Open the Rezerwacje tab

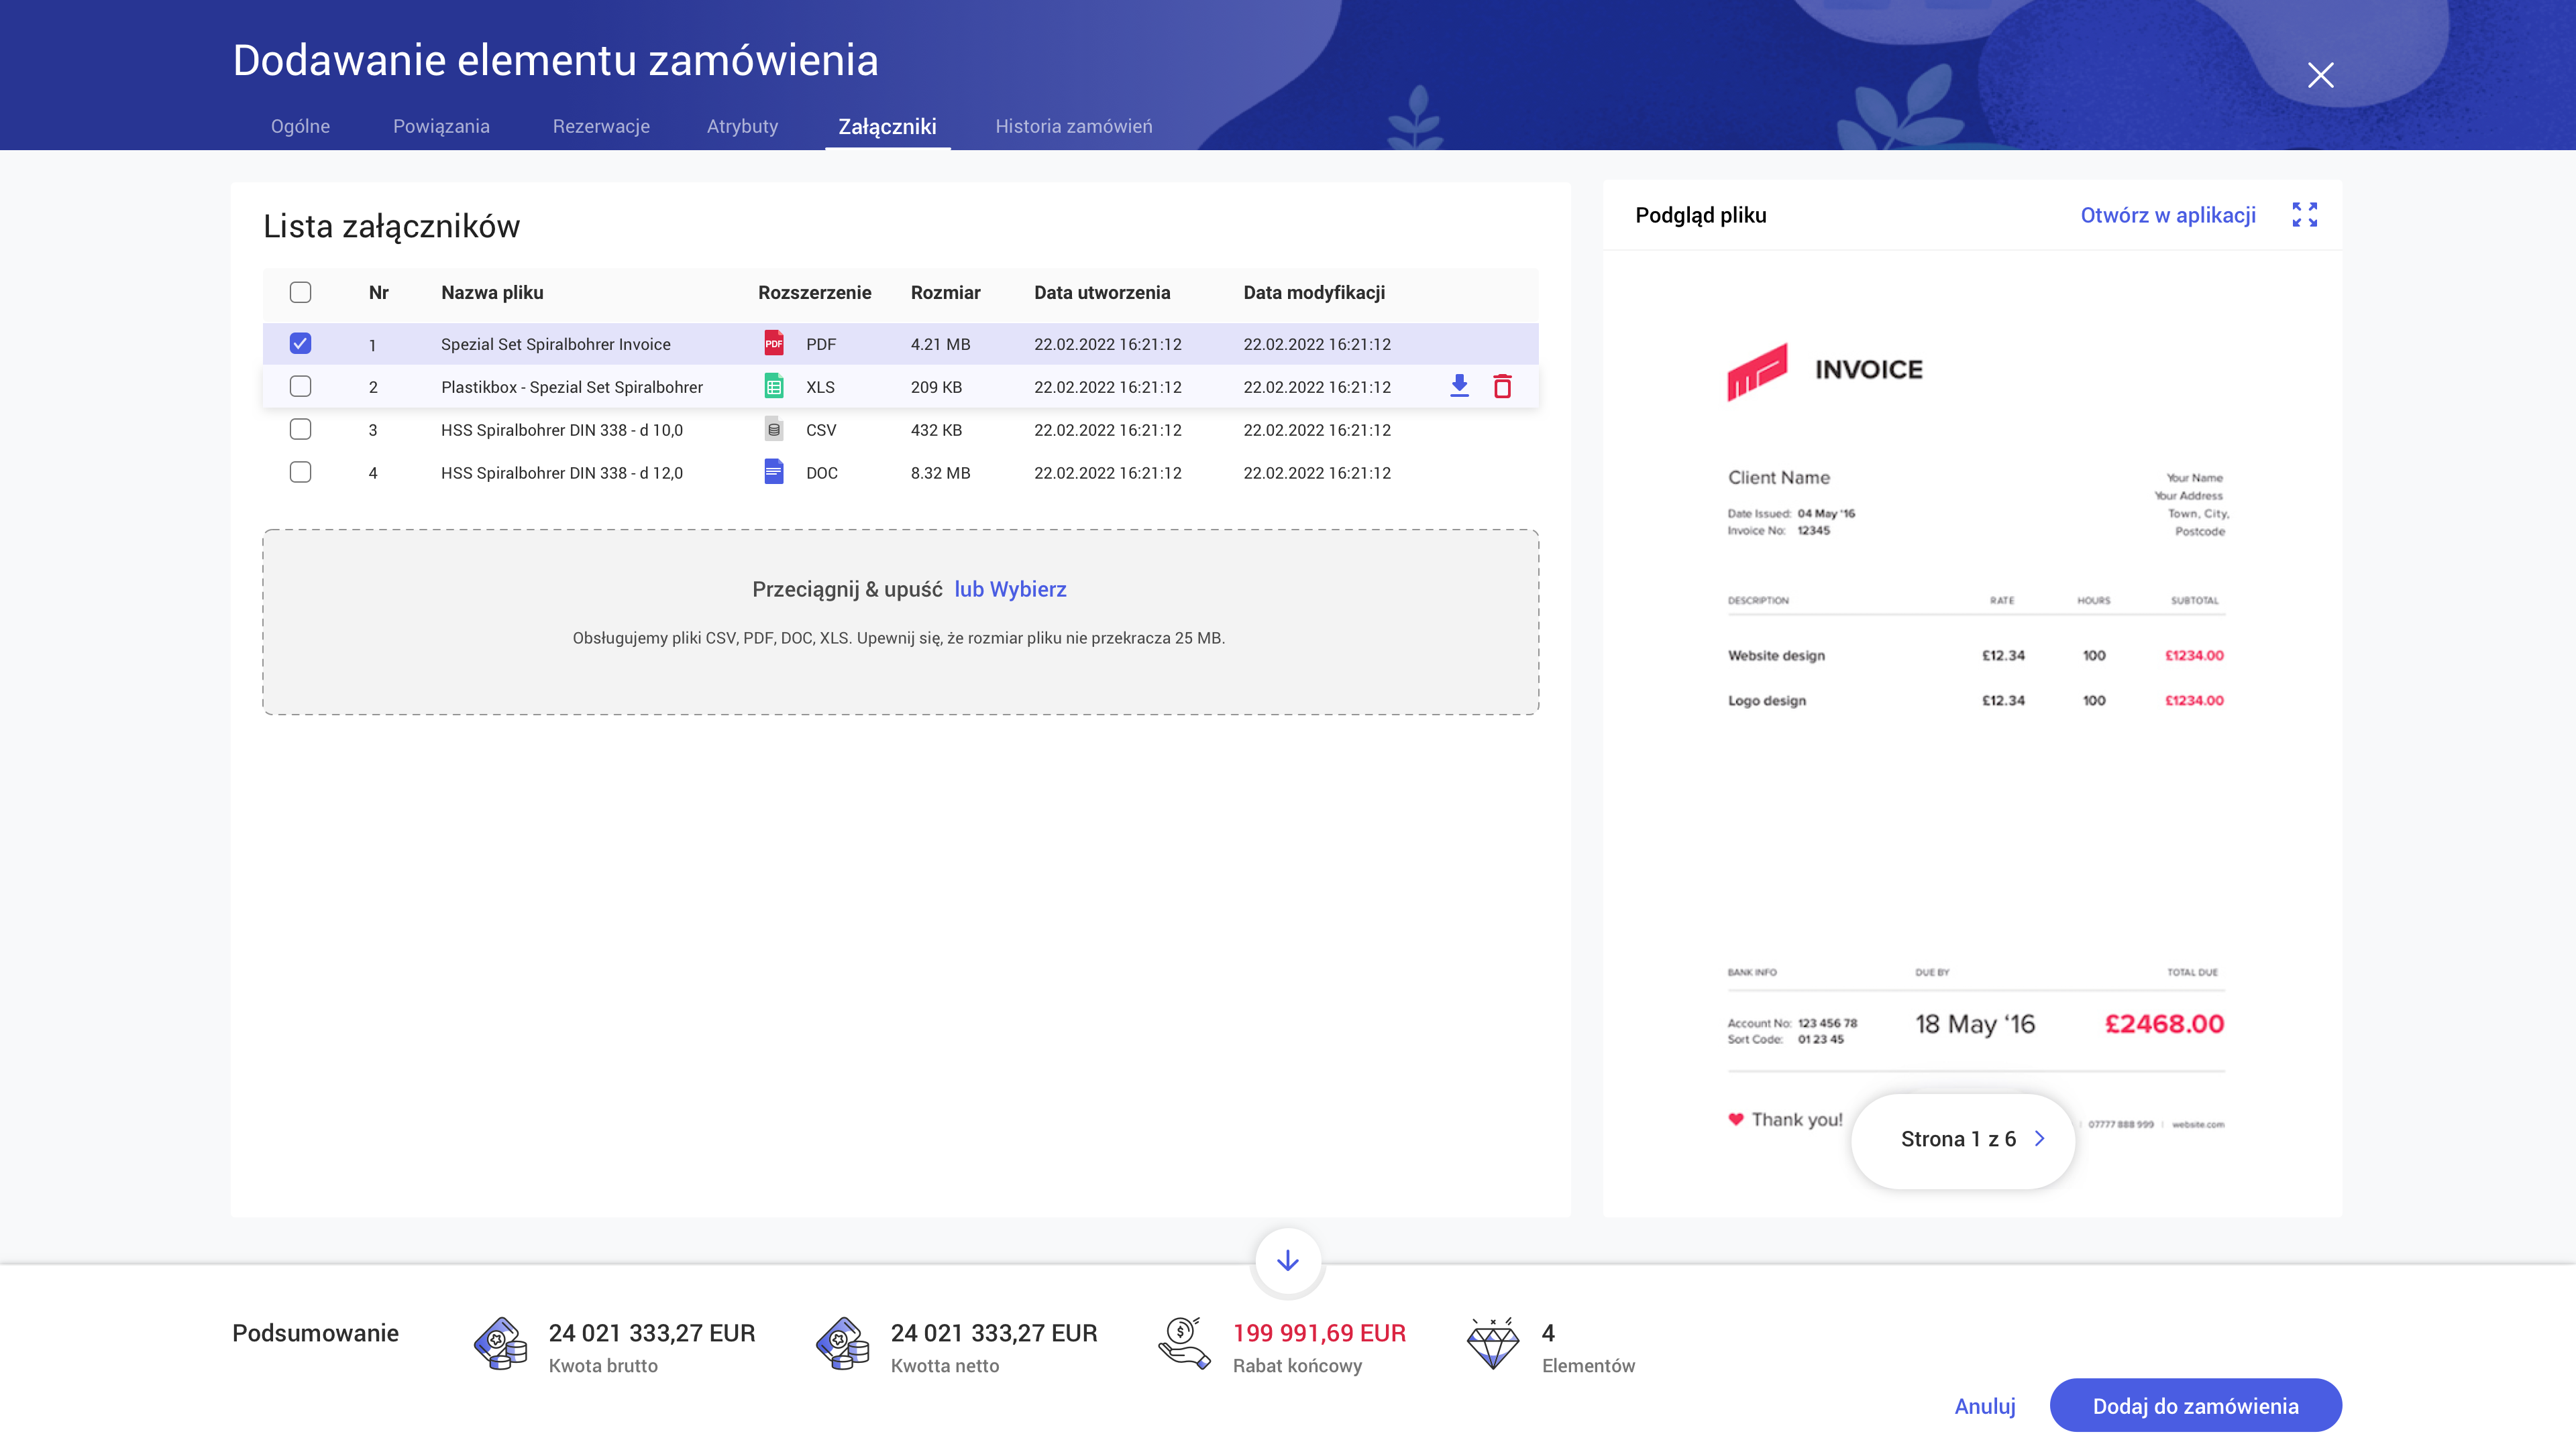point(601,126)
